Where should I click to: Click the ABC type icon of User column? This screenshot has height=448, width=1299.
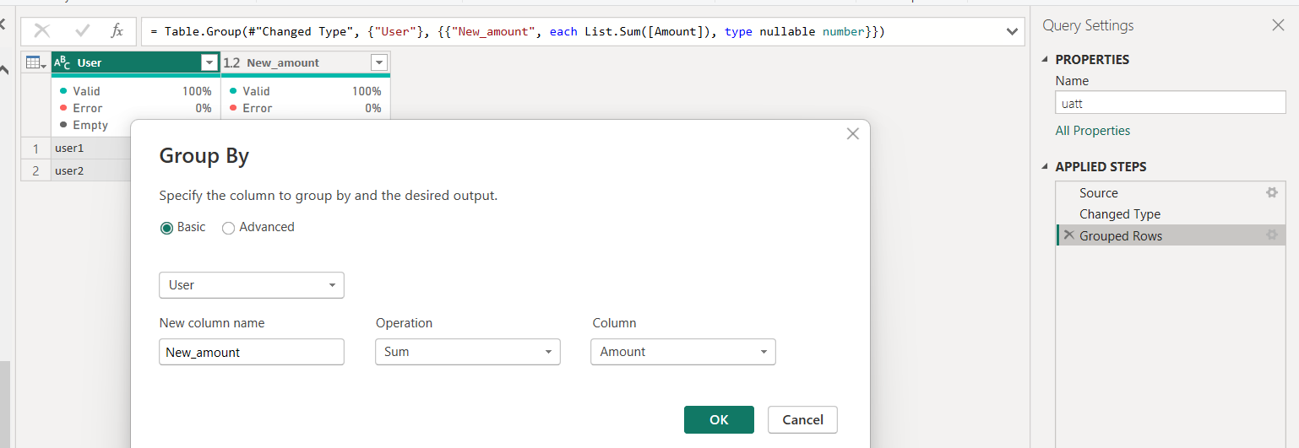63,62
